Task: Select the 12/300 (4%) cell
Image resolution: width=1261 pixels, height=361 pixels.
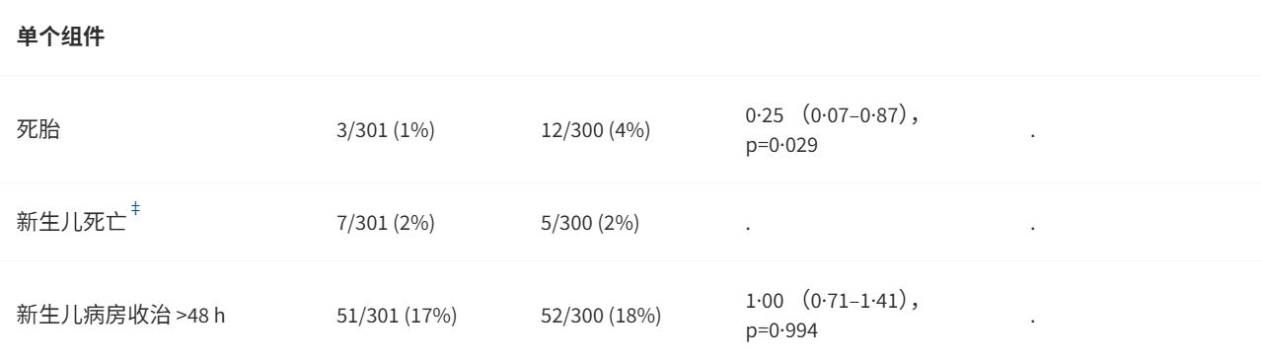Action: coord(596,131)
